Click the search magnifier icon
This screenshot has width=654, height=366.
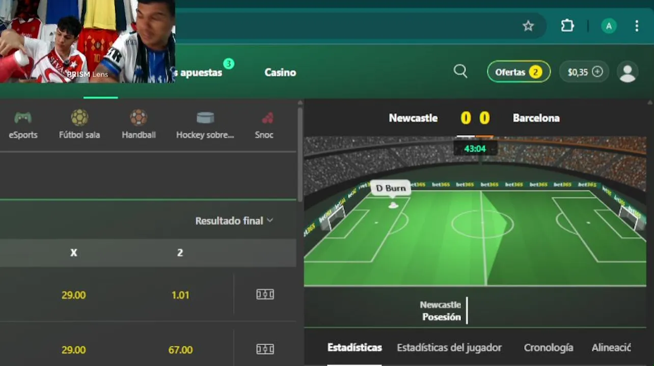[x=460, y=72]
